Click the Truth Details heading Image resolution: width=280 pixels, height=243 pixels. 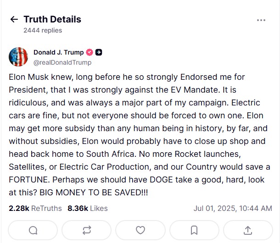coord(52,19)
